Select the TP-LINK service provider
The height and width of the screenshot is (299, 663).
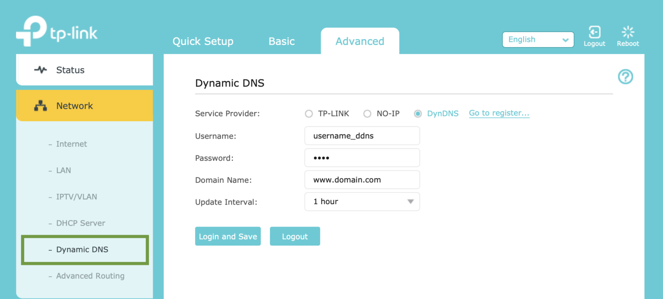(x=309, y=113)
